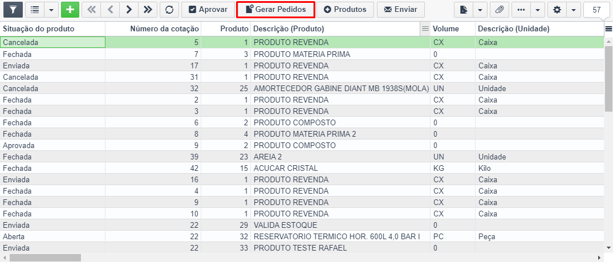
Task: Go to next record arrow
Action: [129, 10]
